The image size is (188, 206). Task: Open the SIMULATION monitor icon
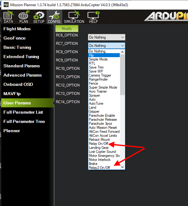(x=74, y=16)
